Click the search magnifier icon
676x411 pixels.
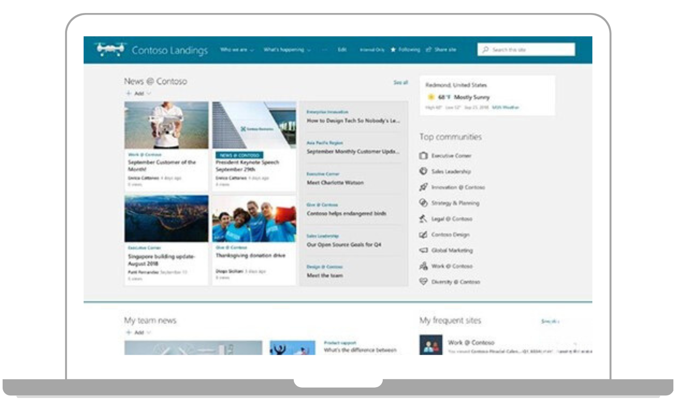pyautogui.click(x=486, y=49)
